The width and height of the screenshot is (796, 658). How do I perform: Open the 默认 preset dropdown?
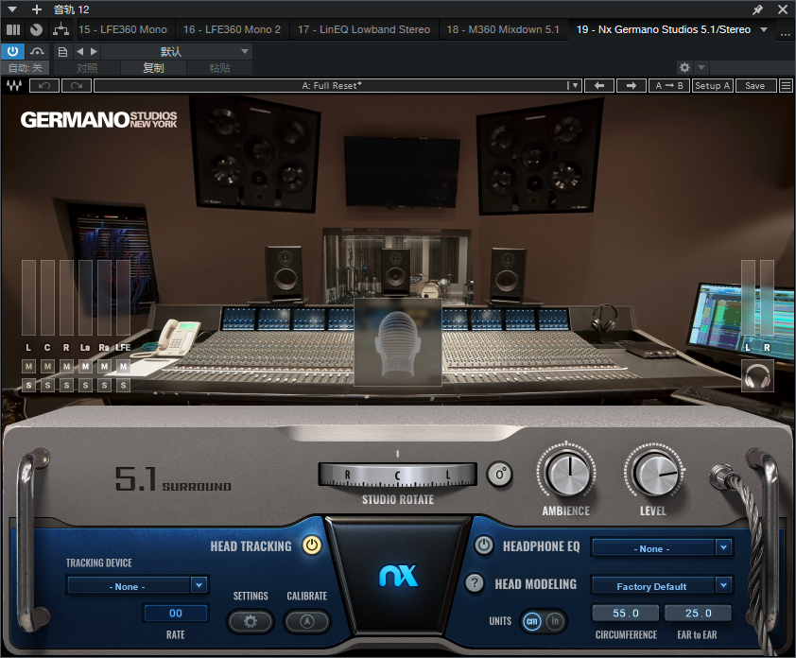pos(177,51)
